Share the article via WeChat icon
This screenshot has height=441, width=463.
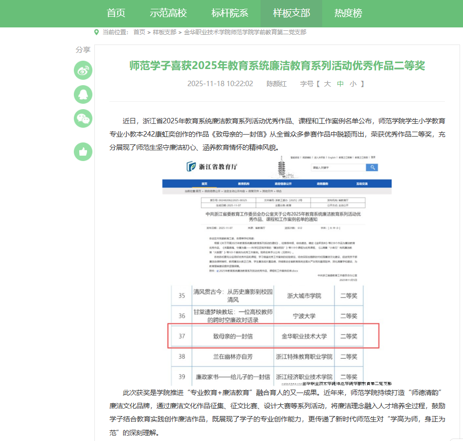pos(83,118)
